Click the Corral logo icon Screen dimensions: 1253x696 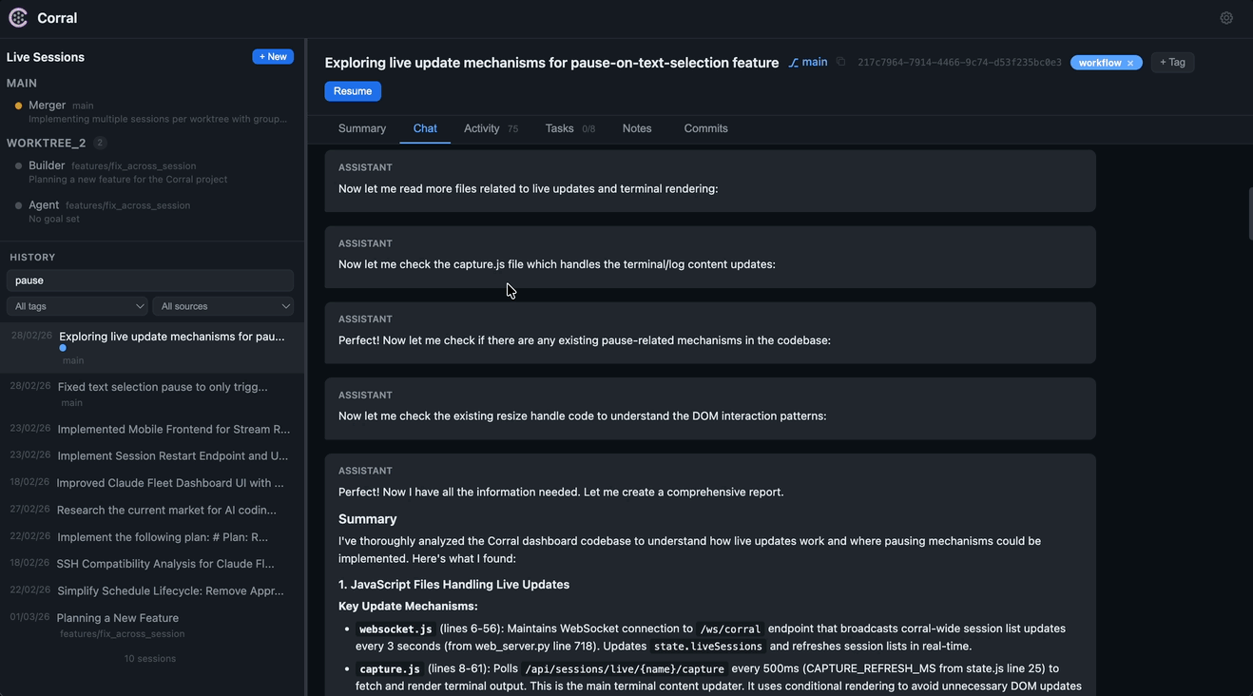[18, 18]
